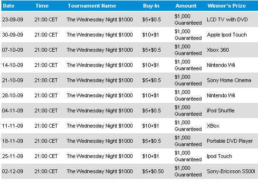Image resolution: width=258 pixels, height=185 pixels.
Task: Click the iPod Shuffle prize cell
Action: coord(220,111)
